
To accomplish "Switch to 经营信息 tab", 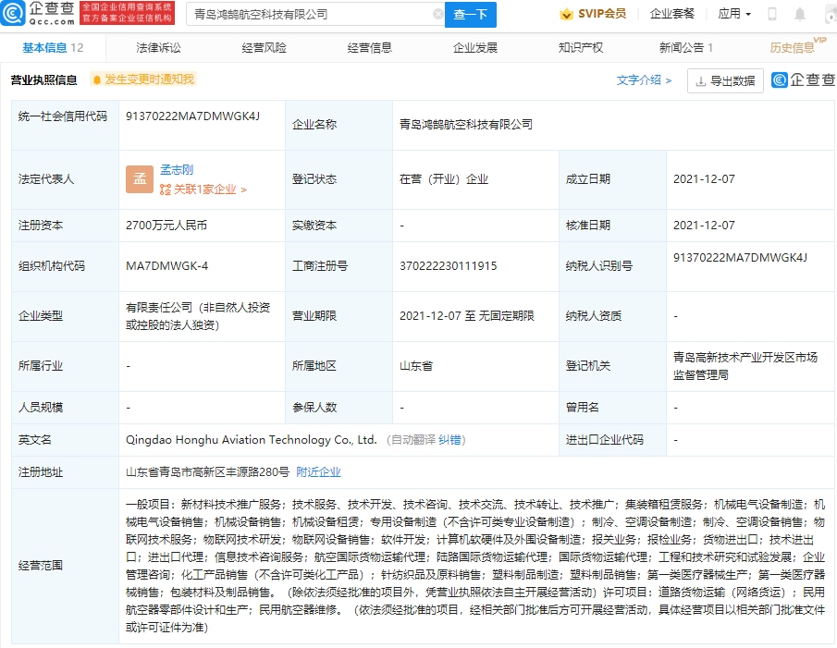I will (370, 48).
